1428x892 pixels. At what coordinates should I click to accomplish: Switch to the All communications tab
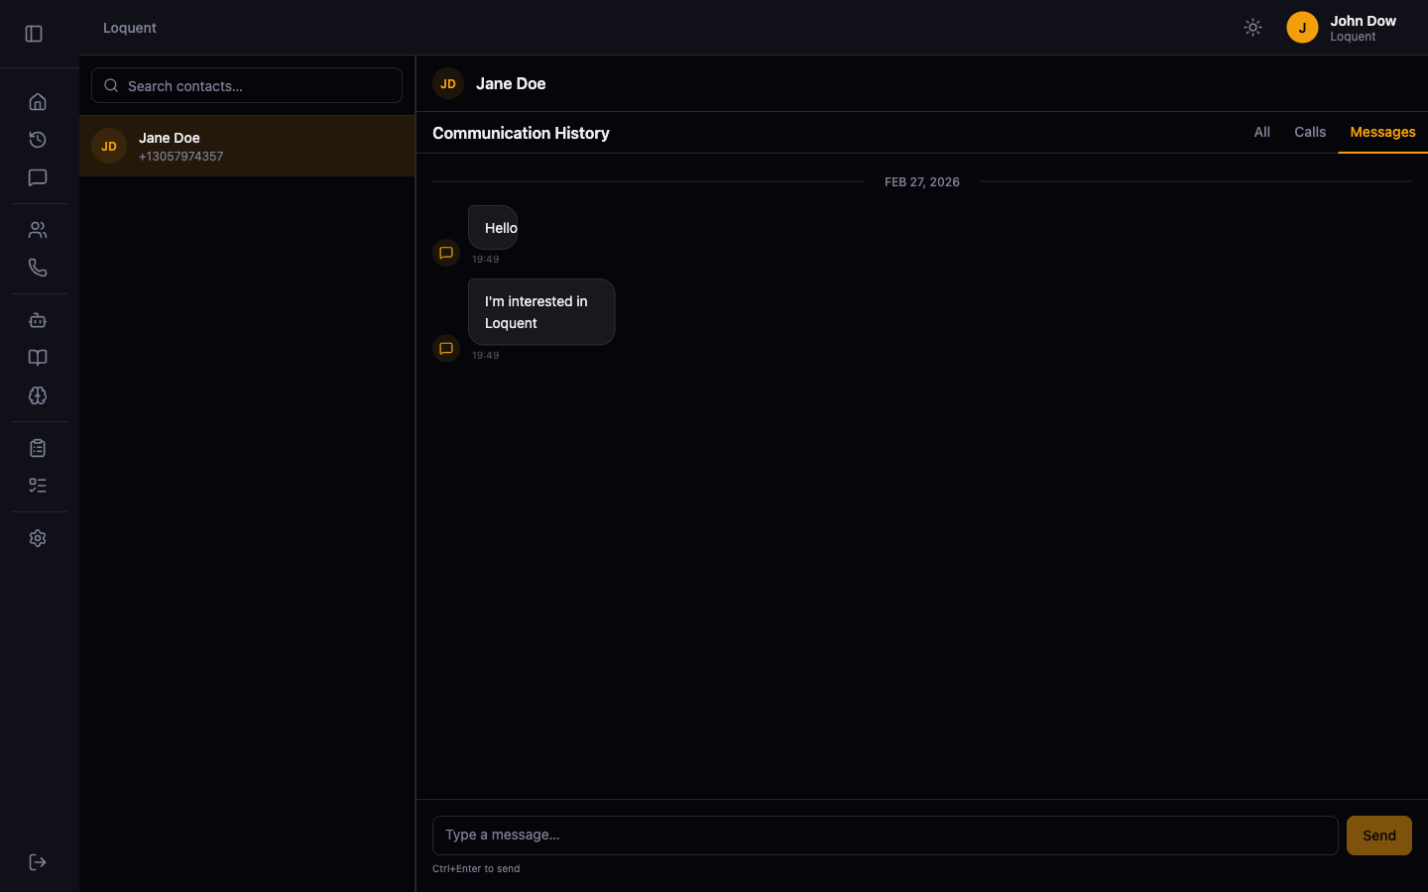click(x=1261, y=132)
